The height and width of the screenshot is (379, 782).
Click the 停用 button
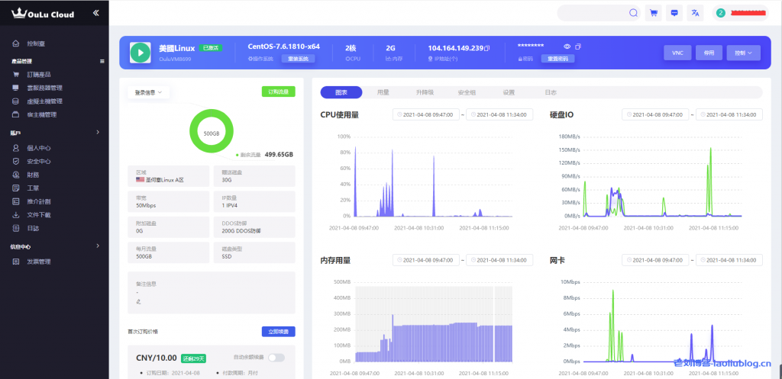[709, 53]
